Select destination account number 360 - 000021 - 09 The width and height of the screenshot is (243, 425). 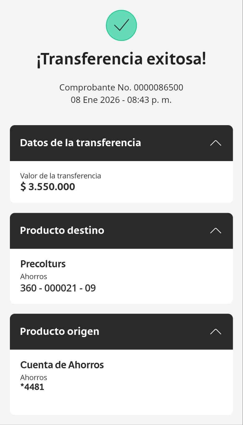58,288
